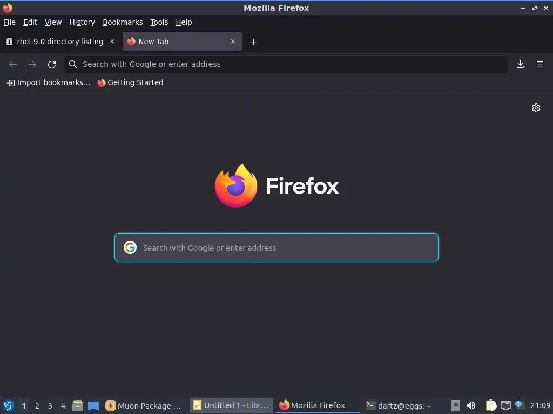The height and width of the screenshot is (414, 553).
Task: Switch to virtual desktop 2
Action: point(37,406)
